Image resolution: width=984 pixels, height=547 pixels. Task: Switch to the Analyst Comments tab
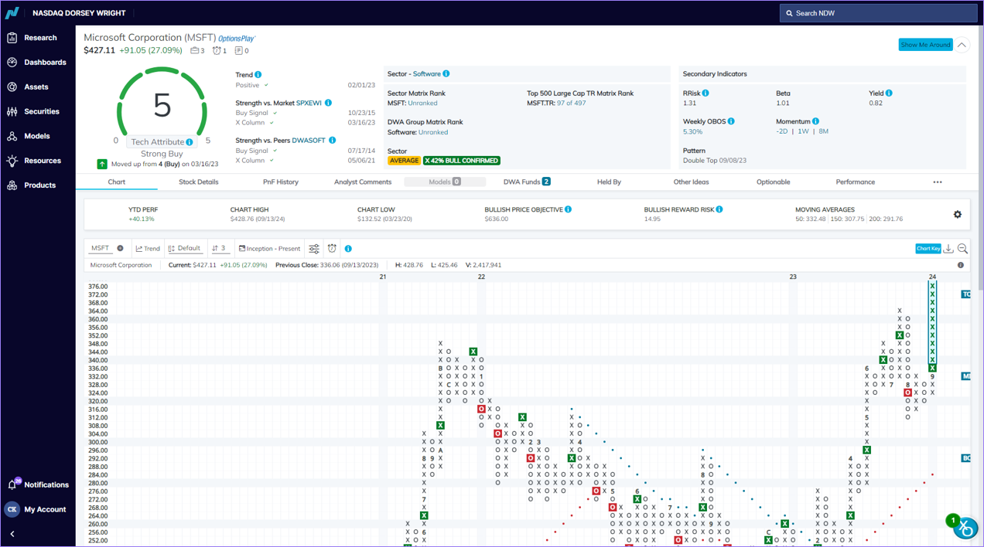[x=363, y=182]
